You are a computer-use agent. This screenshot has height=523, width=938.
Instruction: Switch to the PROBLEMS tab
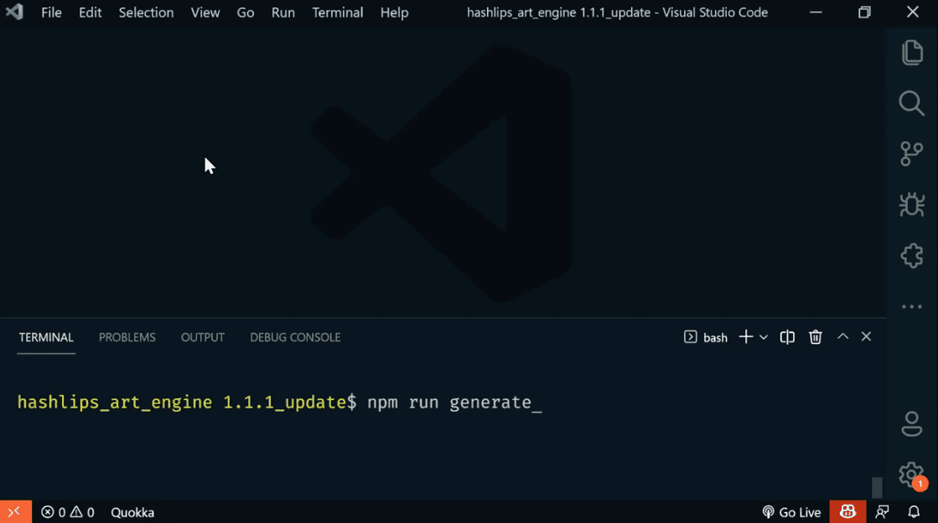click(127, 337)
